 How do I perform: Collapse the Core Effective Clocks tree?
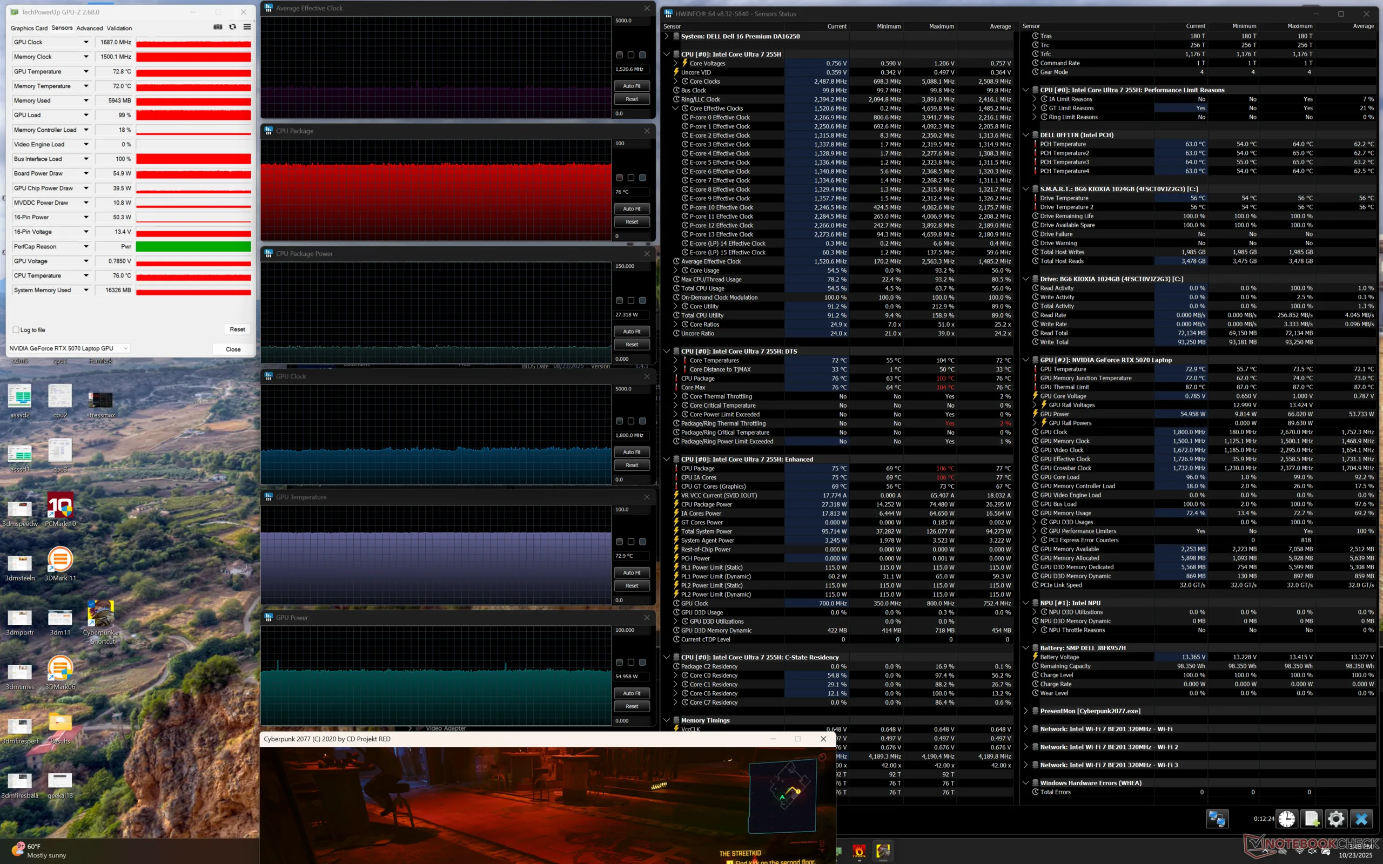point(675,108)
